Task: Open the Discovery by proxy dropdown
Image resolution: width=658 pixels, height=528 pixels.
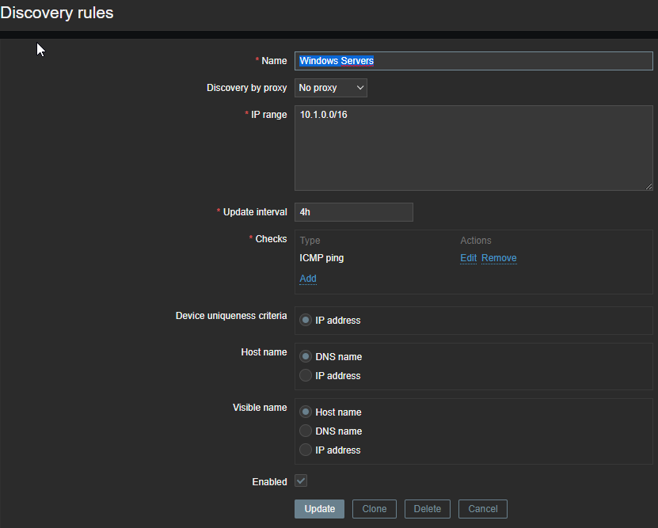Action: [330, 88]
